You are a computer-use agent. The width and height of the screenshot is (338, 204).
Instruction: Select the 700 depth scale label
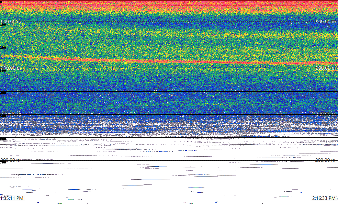(3, 162)
